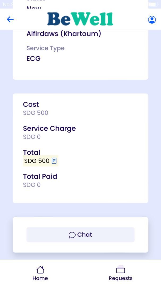Screen dimensions: 161x286
Task: Click the Service Charge heading
Action: tap(49, 128)
